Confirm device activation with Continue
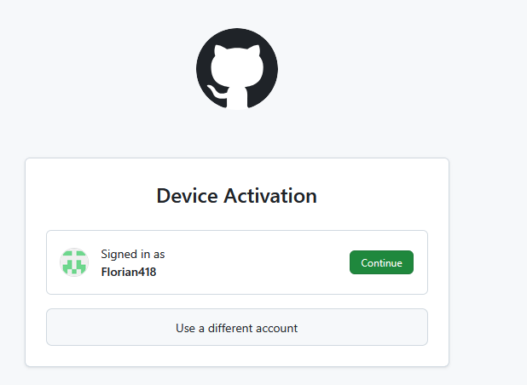Viewport: 527px width, 385px height. [x=381, y=262]
